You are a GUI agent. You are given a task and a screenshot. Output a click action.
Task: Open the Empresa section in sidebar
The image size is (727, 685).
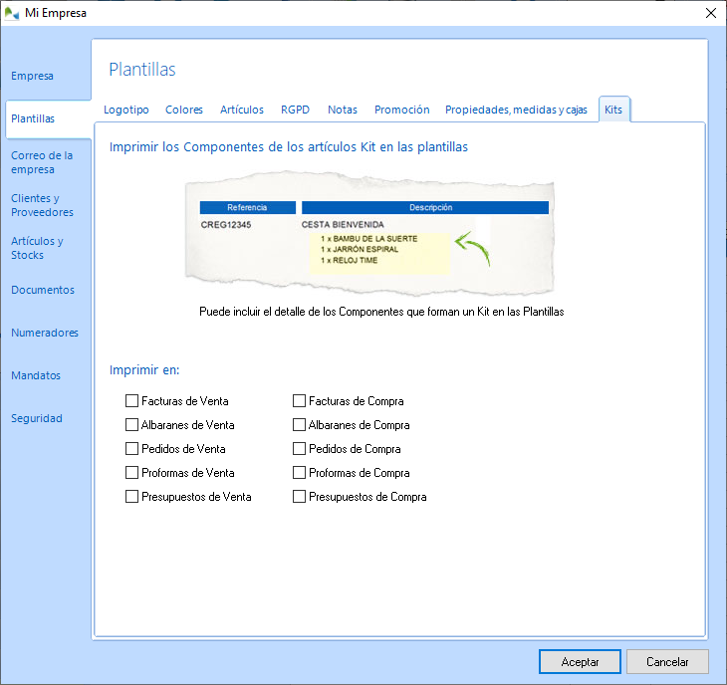pyautogui.click(x=32, y=76)
